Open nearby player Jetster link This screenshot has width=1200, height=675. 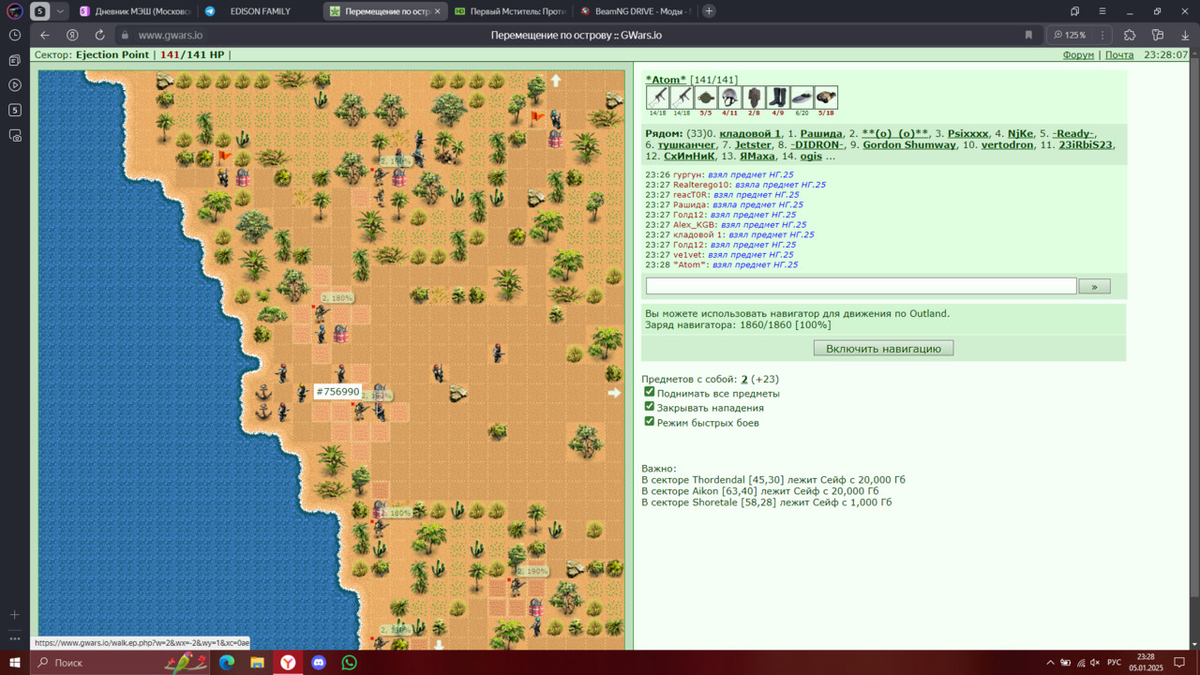coord(753,145)
